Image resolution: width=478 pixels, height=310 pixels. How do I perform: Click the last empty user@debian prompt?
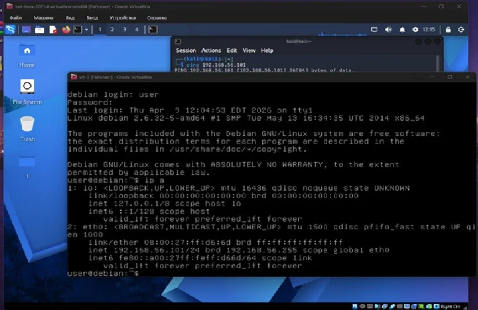point(103,273)
